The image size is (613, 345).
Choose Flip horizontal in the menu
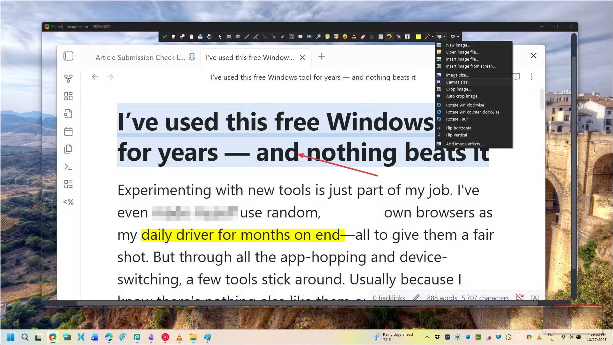[x=459, y=128]
